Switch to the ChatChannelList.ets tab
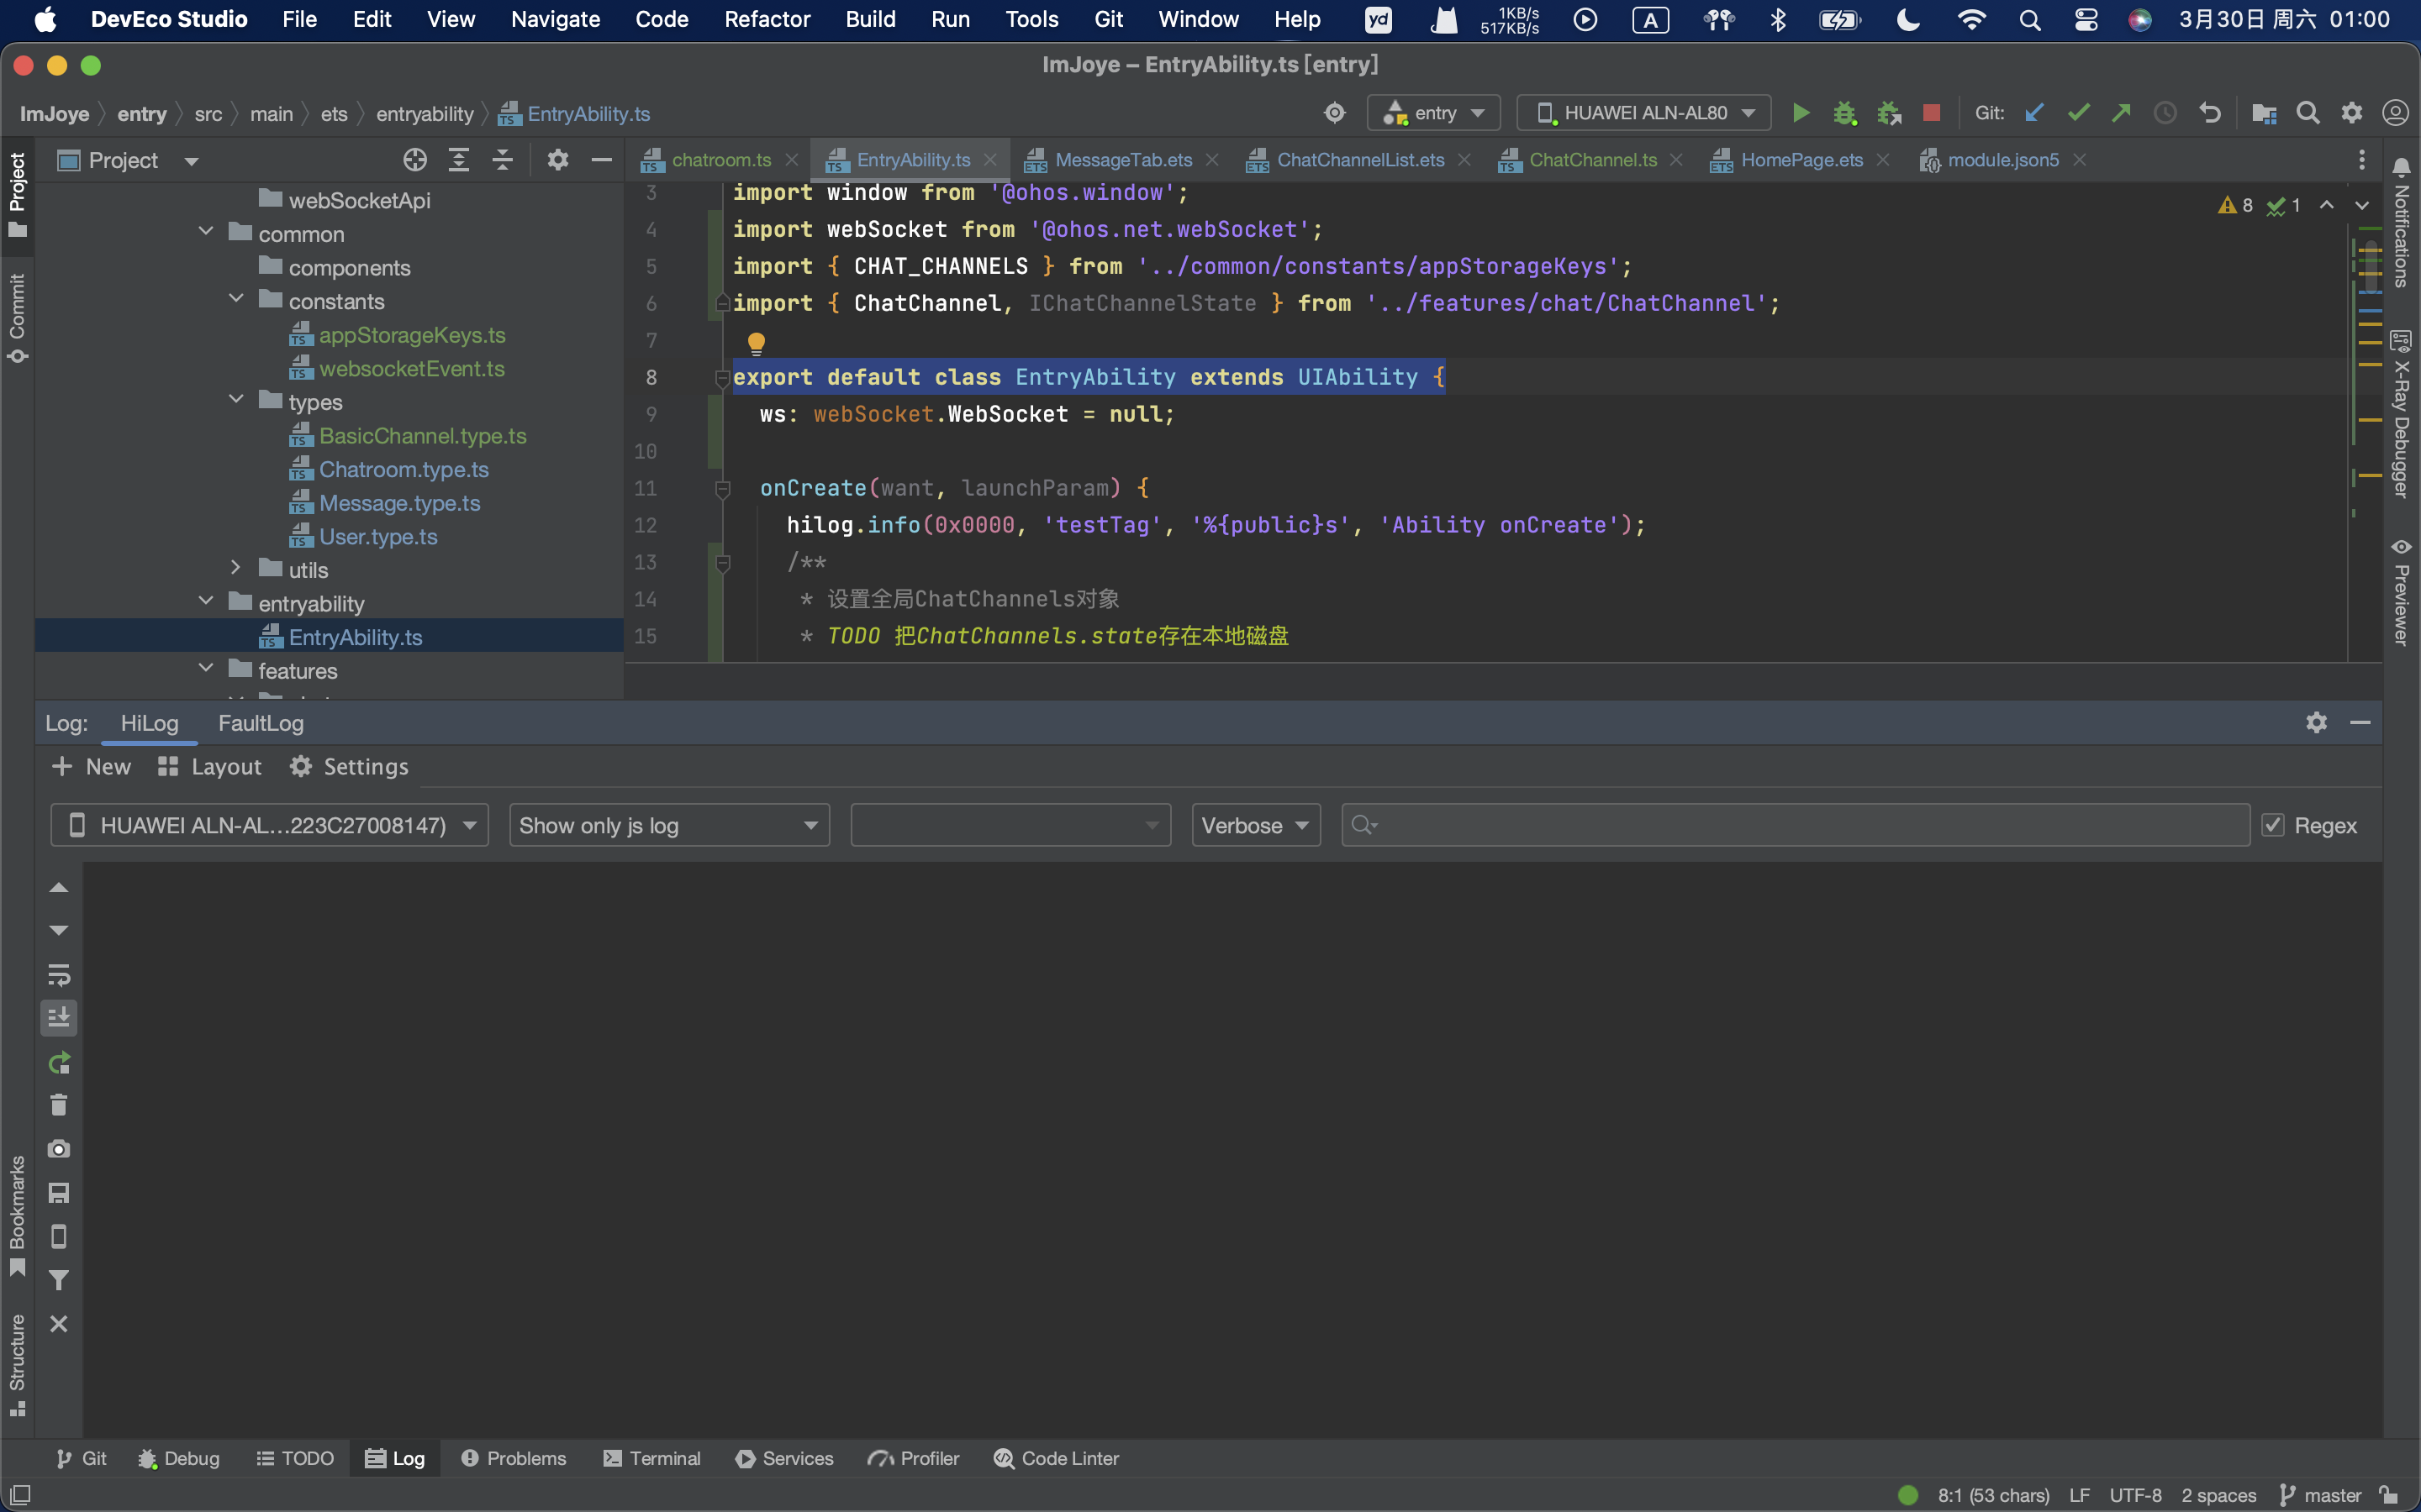Viewport: 2421px width, 1512px height. coord(1359,160)
